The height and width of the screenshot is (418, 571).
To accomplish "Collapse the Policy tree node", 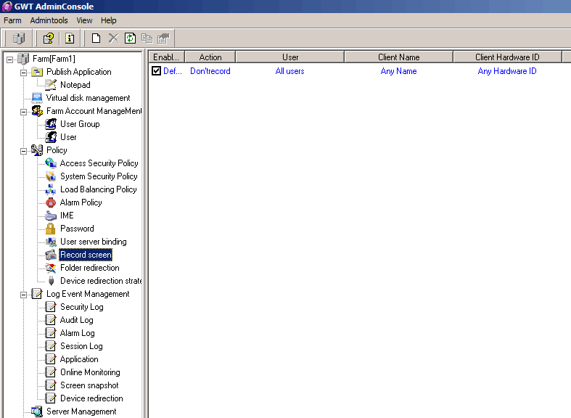I will 24,150.
